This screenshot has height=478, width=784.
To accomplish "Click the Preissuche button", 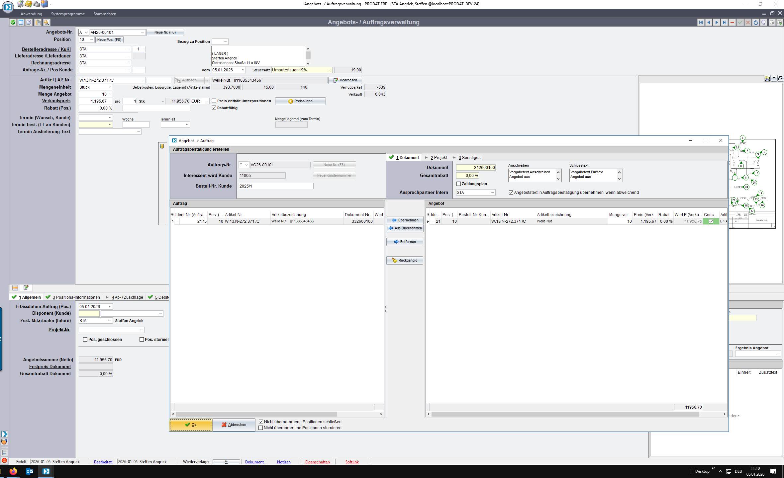I will point(300,101).
